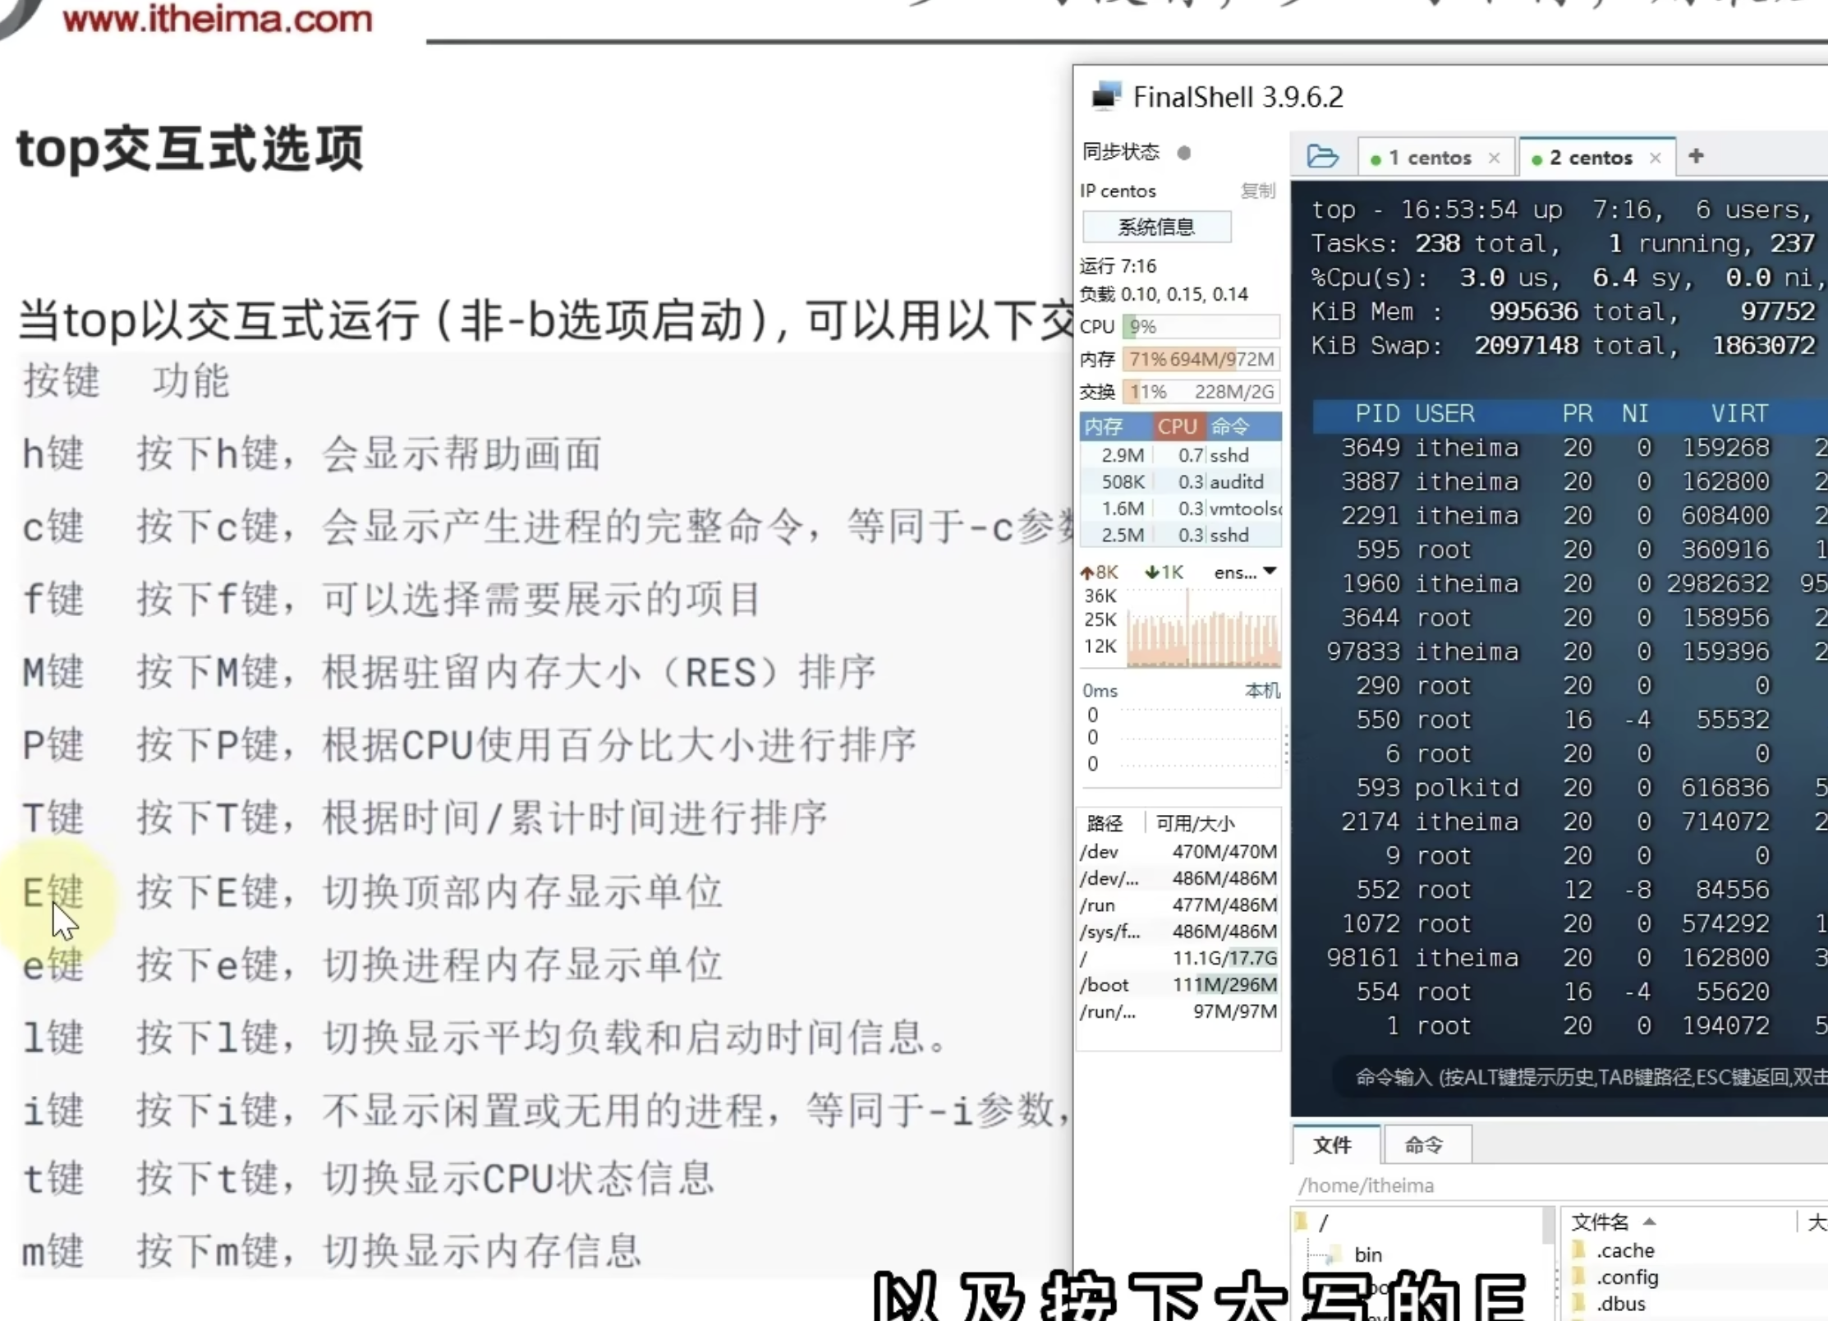Screen dimensions: 1828x1321
Task: Sort process list by 内存 column
Action: 1116,426
